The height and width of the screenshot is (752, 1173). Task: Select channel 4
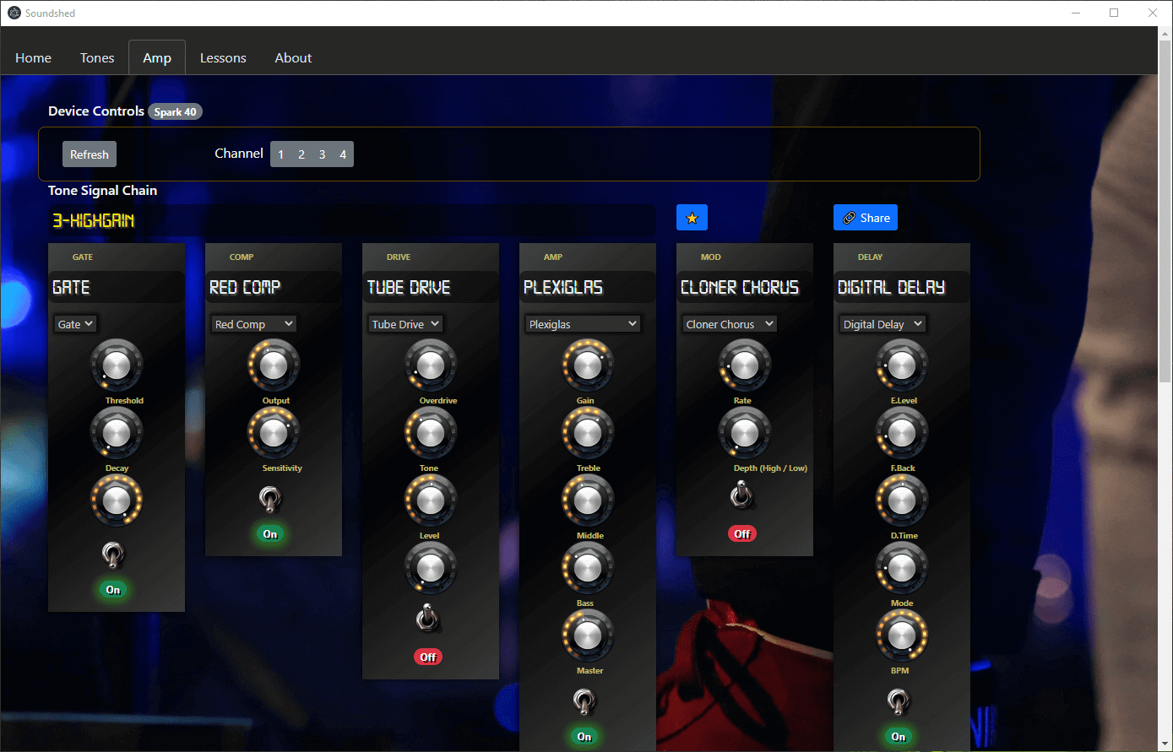point(343,154)
